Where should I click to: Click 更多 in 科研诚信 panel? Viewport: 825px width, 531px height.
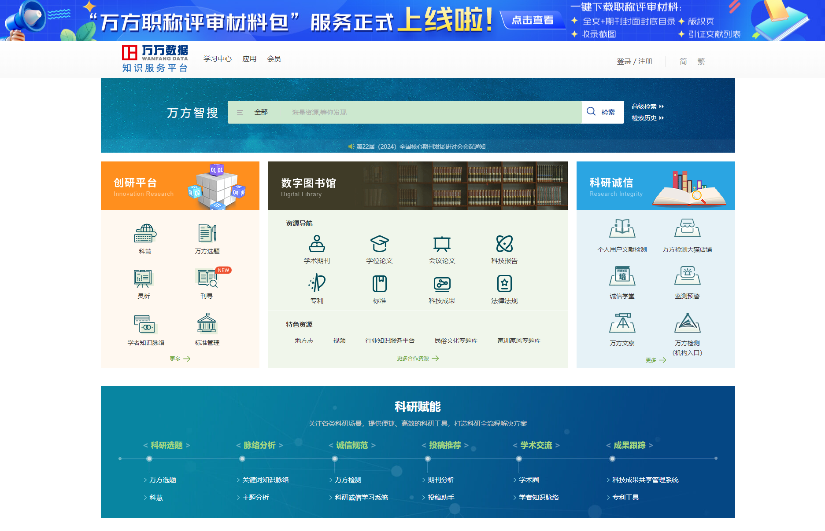tap(656, 360)
